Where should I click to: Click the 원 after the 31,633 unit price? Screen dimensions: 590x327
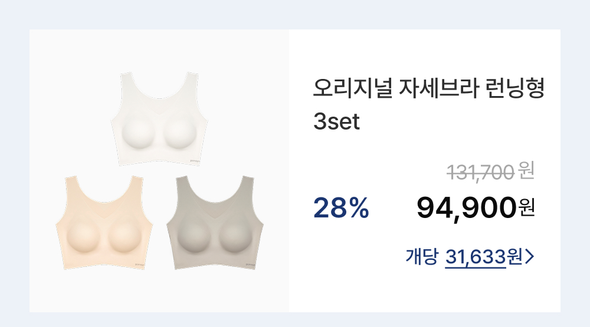[x=514, y=256]
